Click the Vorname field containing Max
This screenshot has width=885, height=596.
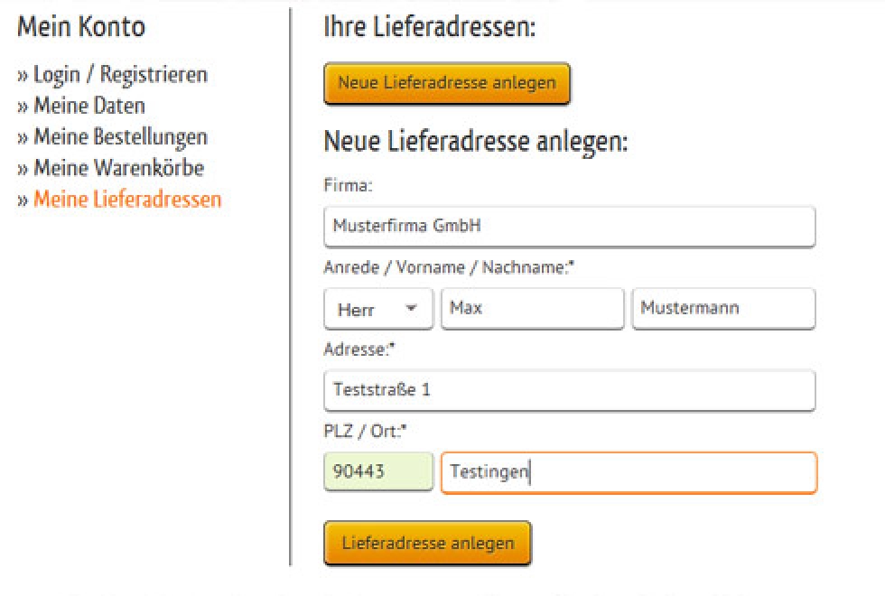pyautogui.click(x=532, y=309)
